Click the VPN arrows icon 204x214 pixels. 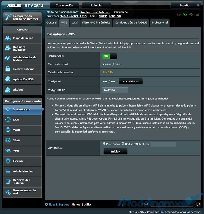(8, 150)
